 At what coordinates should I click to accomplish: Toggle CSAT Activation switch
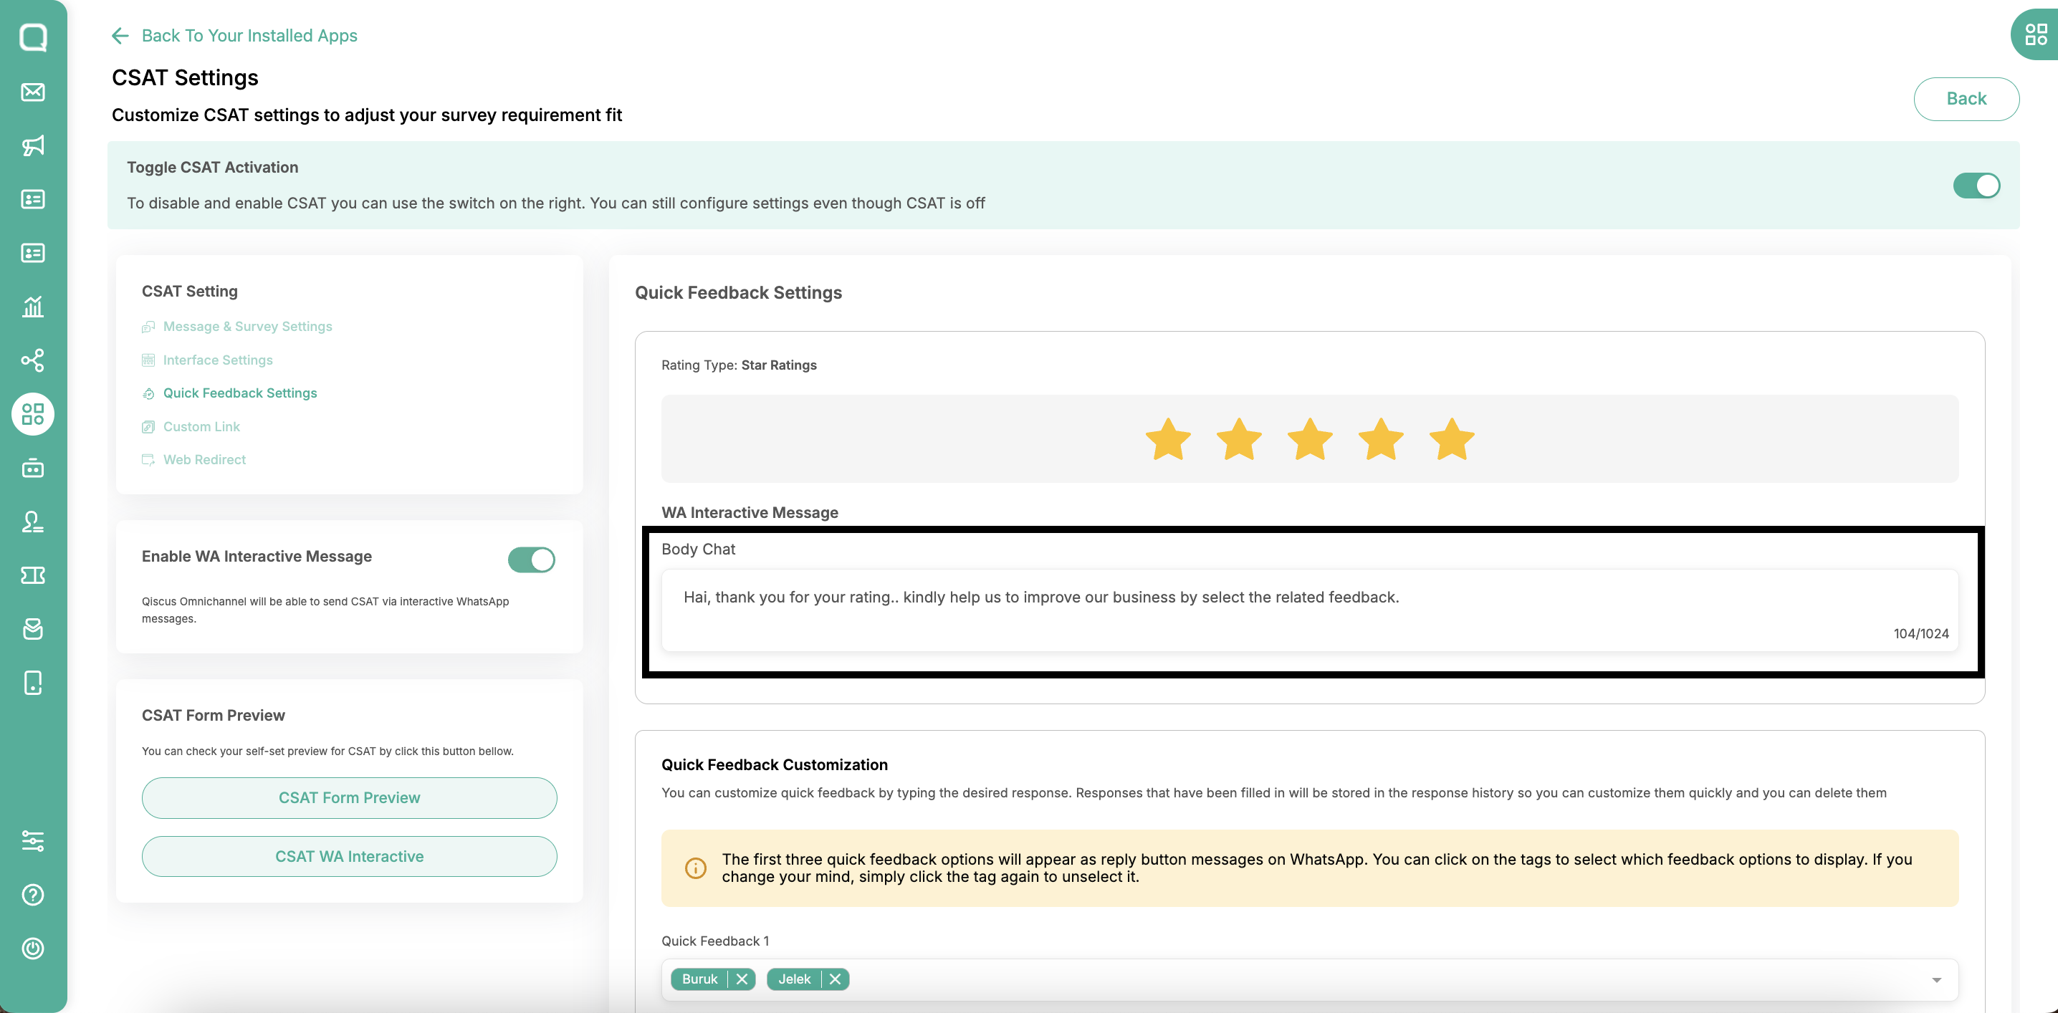tap(1976, 186)
